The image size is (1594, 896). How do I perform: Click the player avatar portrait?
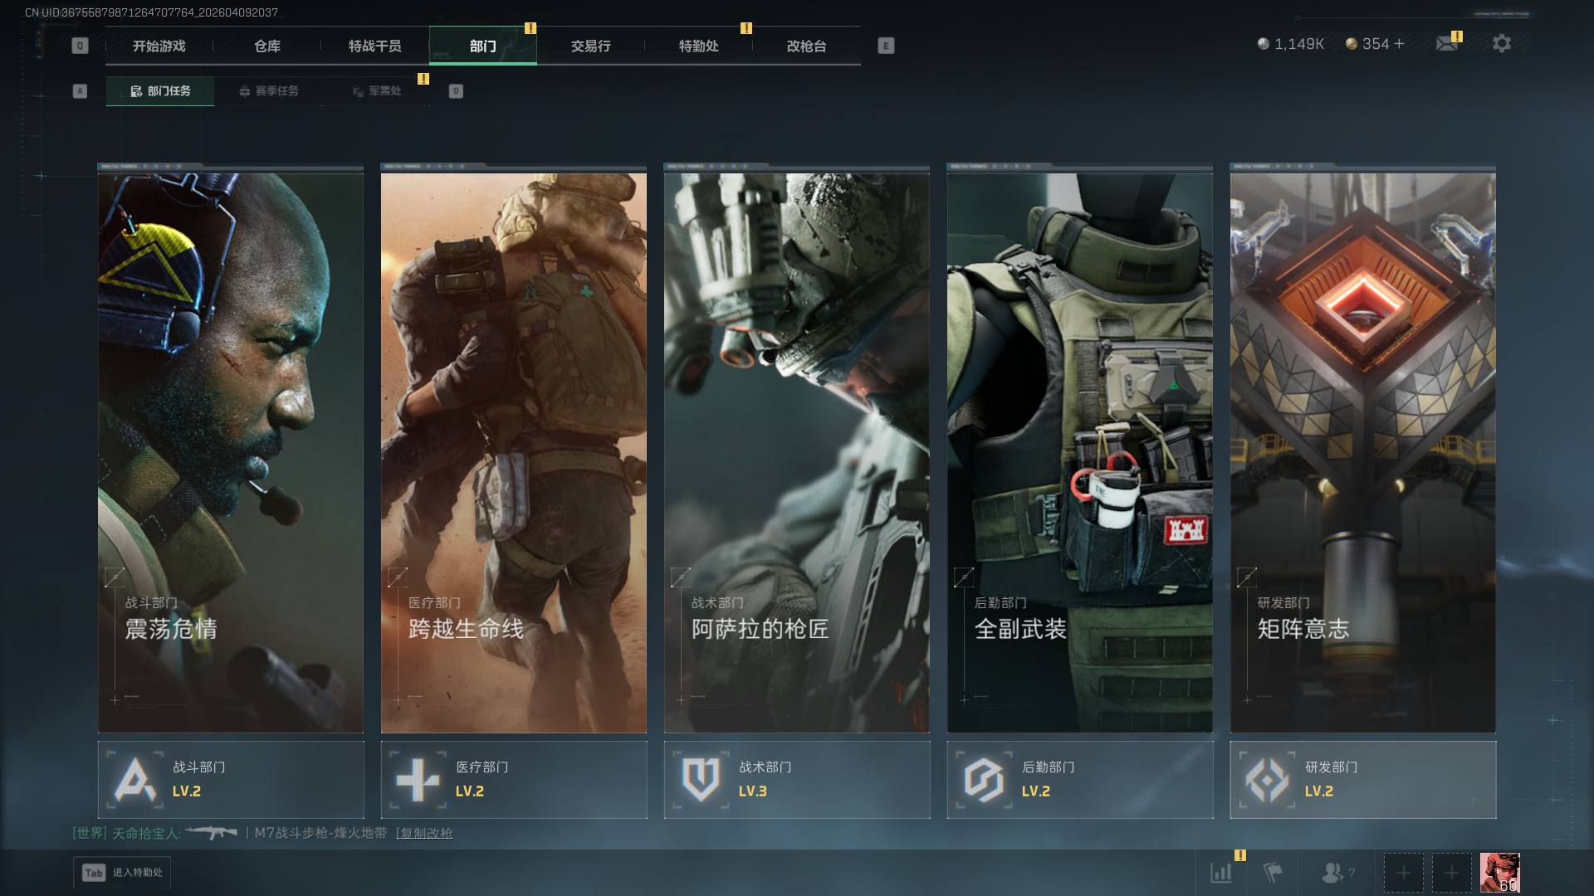tap(1499, 873)
